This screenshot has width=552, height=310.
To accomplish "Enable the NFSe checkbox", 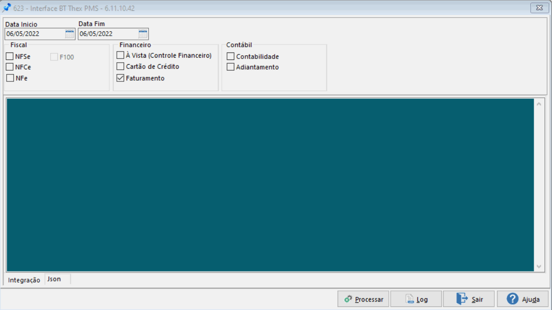I will click(10, 56).
